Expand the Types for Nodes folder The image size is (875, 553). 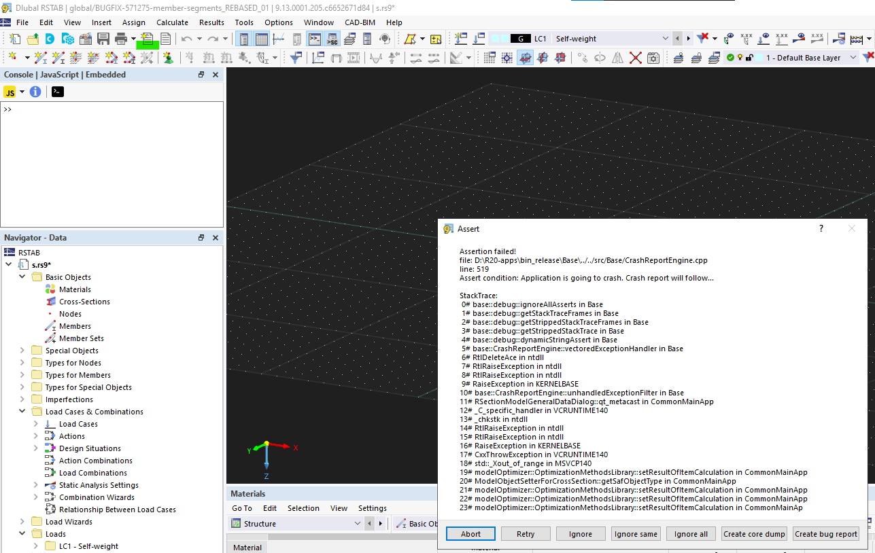tap(22, 363)
